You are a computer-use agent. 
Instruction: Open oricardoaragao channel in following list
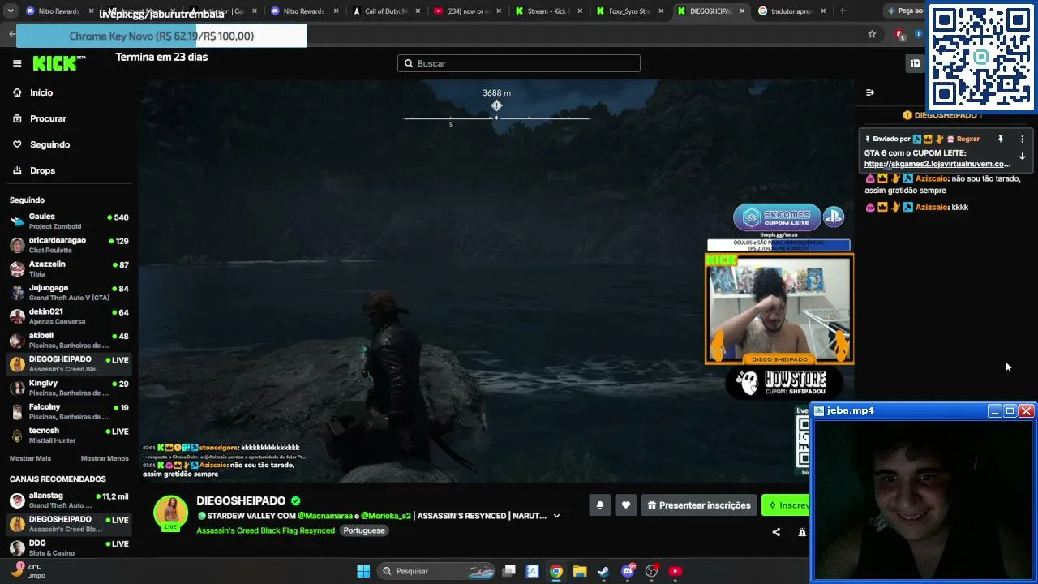(69, 245)
